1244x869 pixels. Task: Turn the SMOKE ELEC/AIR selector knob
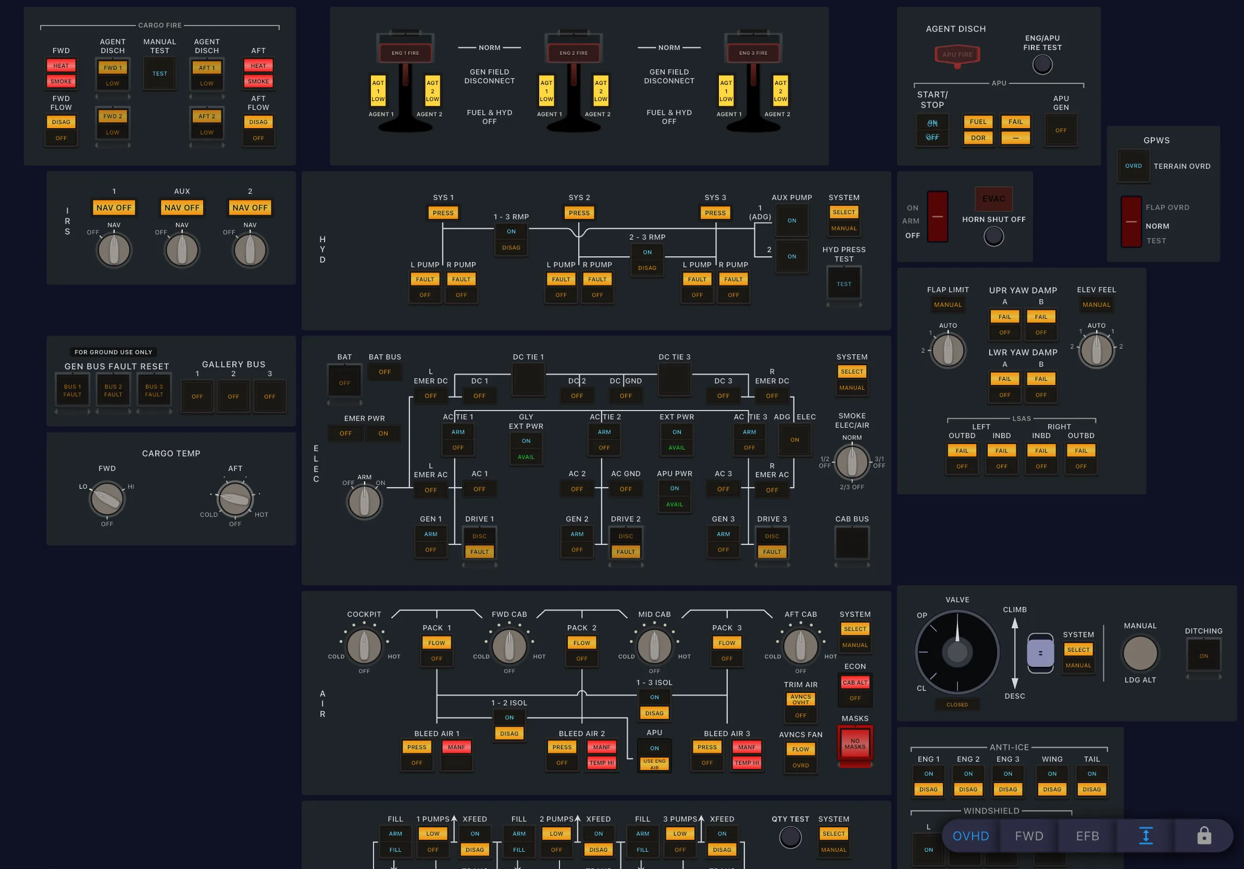(x=852, y=462)
